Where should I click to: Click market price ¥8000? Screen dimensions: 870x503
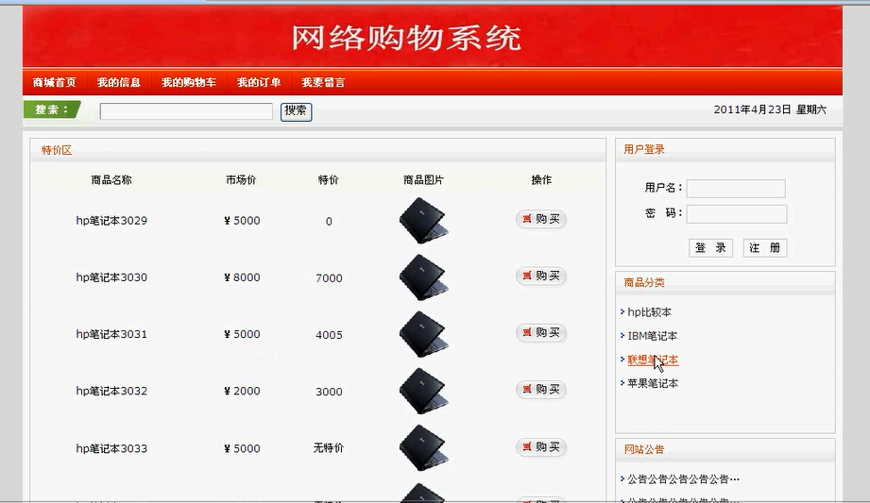coord(242,277)
